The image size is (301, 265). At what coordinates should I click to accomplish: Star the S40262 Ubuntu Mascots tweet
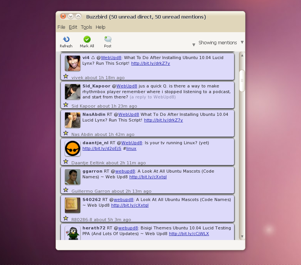point(66,218)
